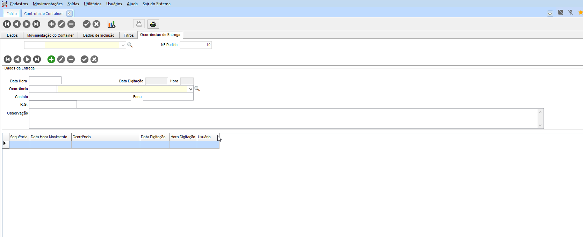583x237 pixels.
Task: Click Observação scrollbar up arrow
Action: coord(540,112)
